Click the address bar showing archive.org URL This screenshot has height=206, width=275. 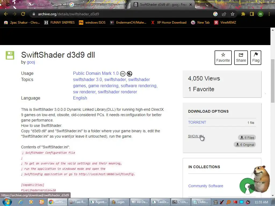click(121, 14)
